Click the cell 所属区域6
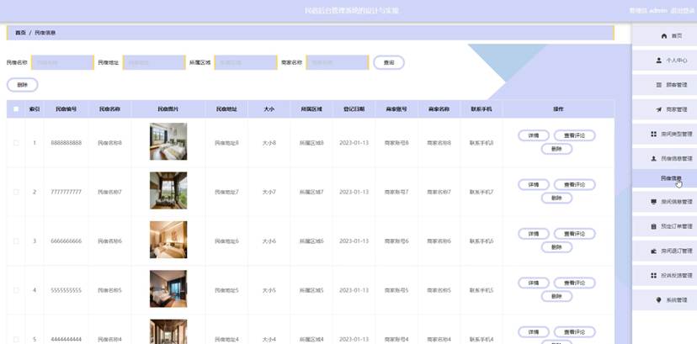Viewport: 697px width, 344px height. pos(311,241)
